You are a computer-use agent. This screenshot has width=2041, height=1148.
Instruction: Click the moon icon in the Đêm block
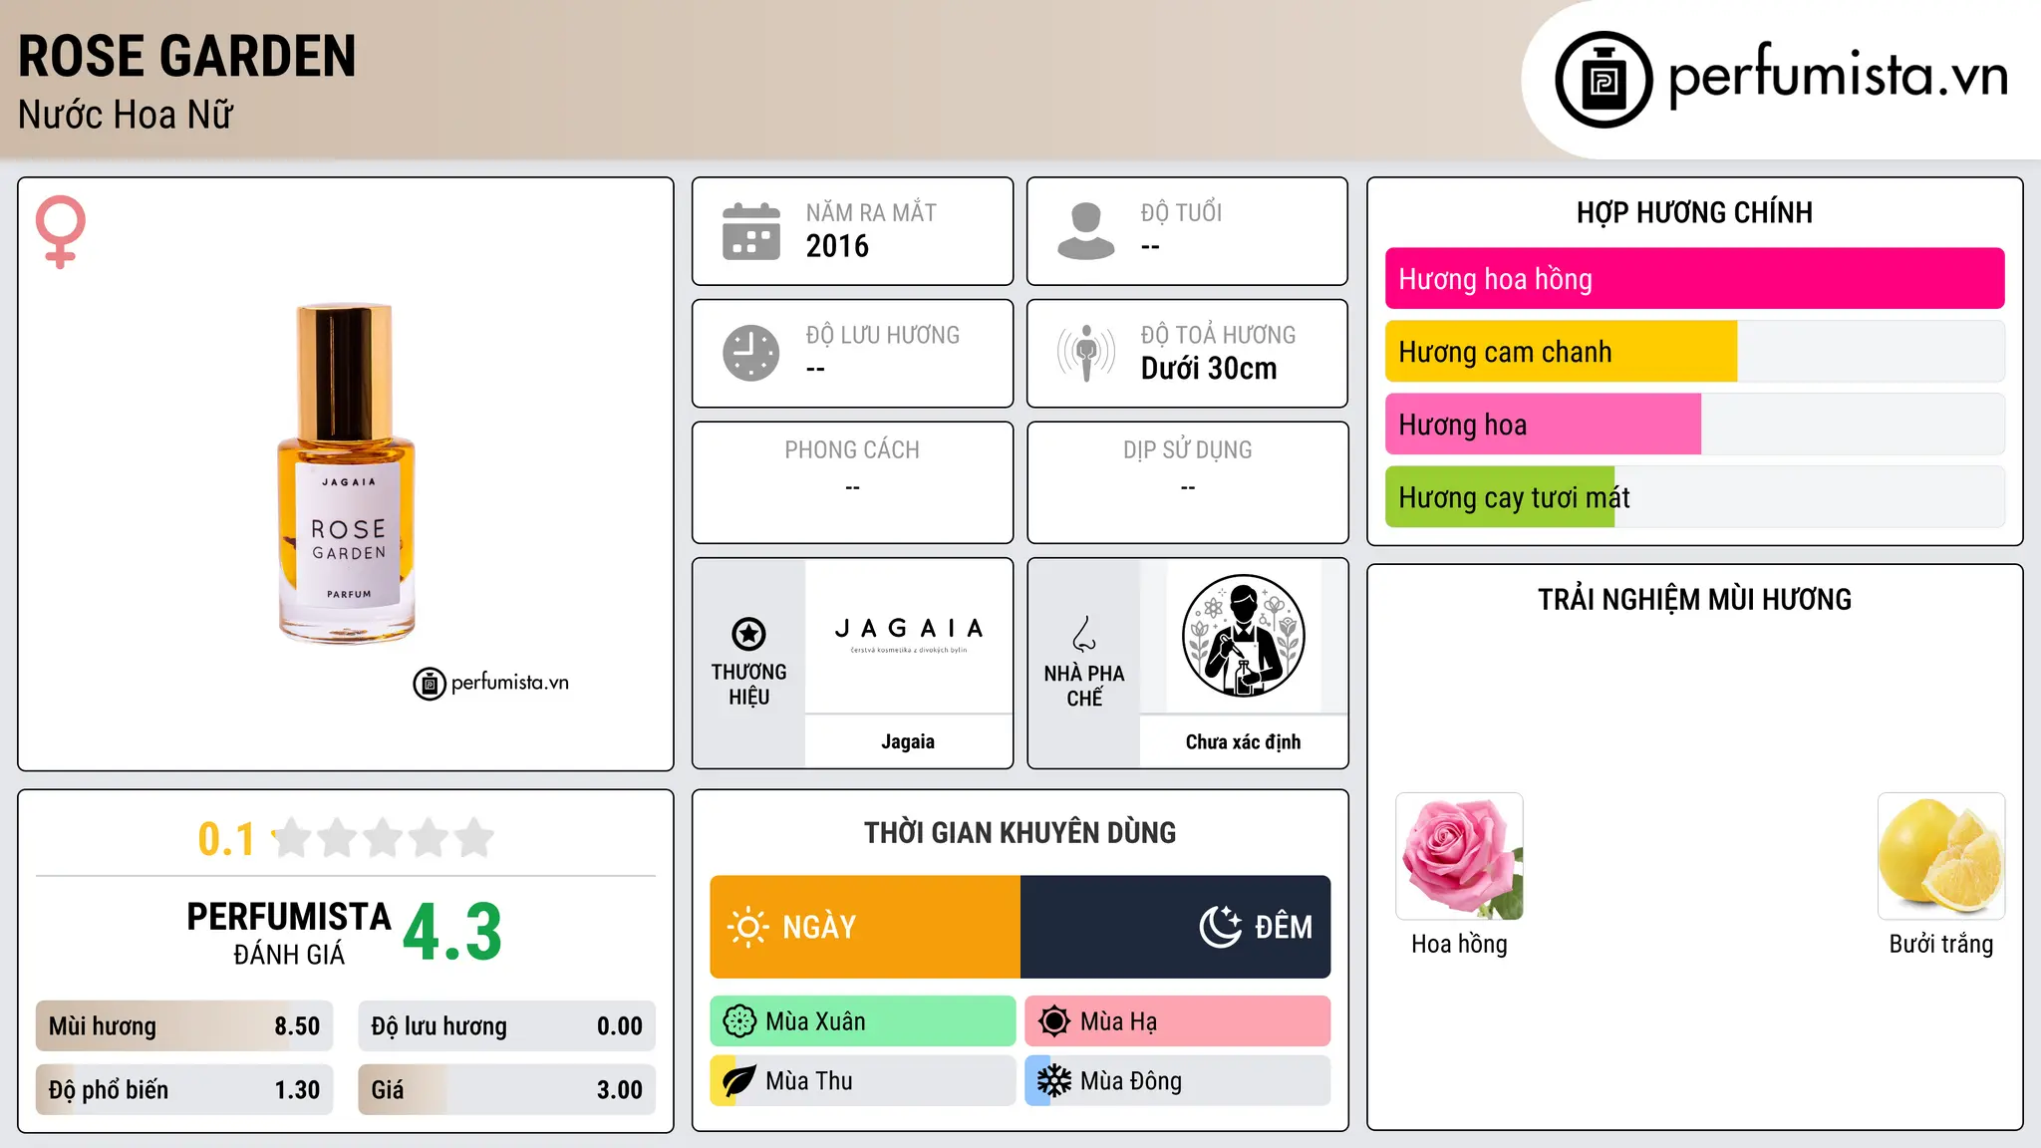click(x=1221, y=927)
